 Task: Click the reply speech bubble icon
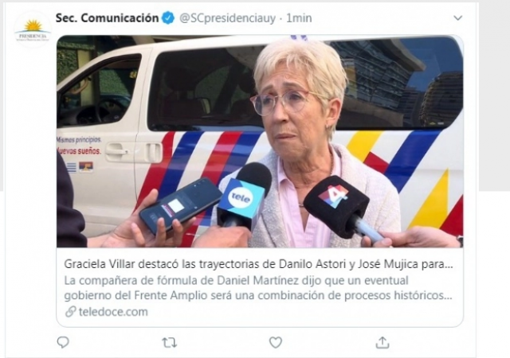(x=63, y=342)
